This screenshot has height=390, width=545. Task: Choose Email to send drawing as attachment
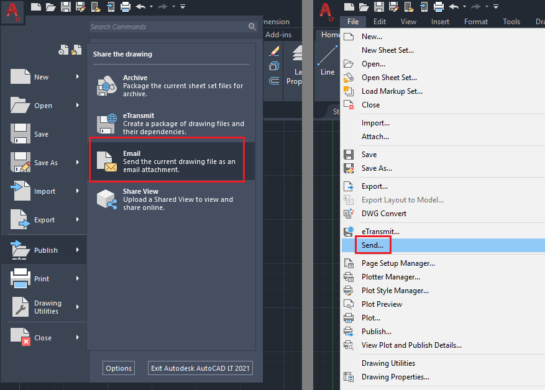pos(172,161)
